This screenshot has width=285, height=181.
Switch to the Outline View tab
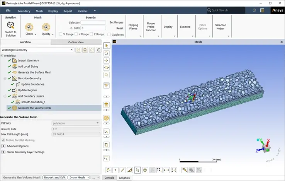76,42
